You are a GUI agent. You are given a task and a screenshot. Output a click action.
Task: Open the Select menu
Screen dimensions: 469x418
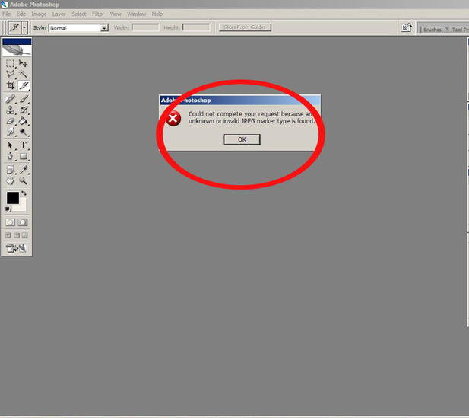[78, 14]
